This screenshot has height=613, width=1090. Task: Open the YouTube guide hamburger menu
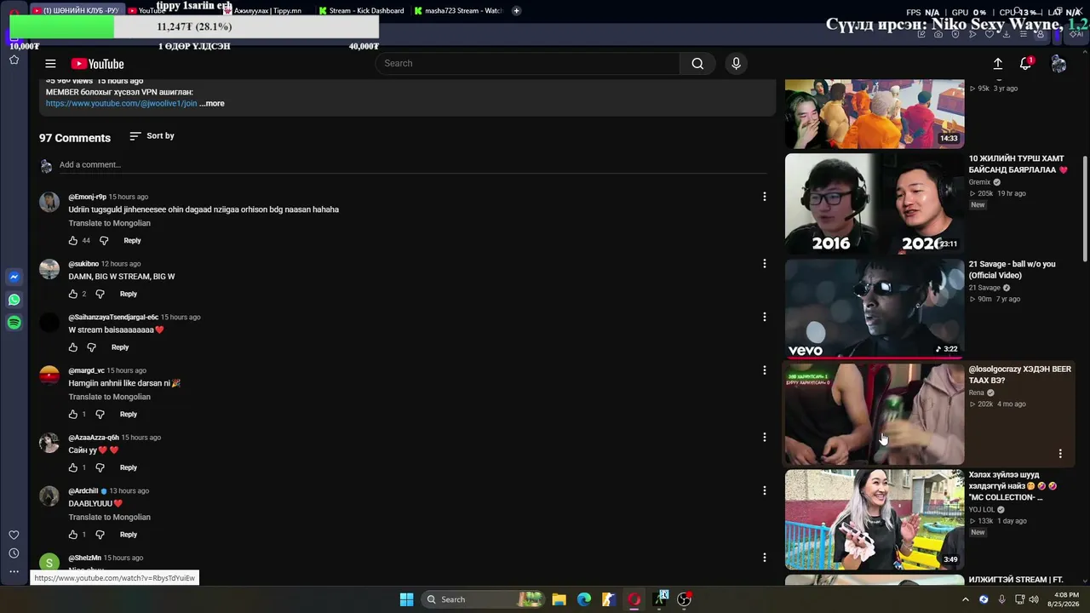click(50, 64)
